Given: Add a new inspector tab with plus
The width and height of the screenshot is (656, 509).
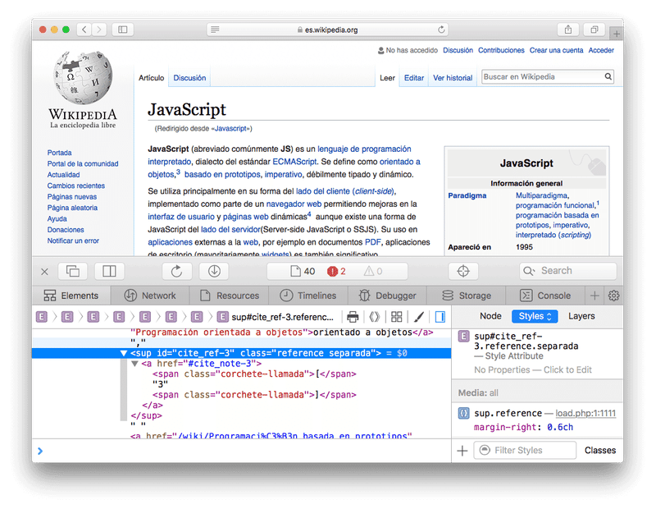Looking at the screenshot, I should (x=594, y=296).
